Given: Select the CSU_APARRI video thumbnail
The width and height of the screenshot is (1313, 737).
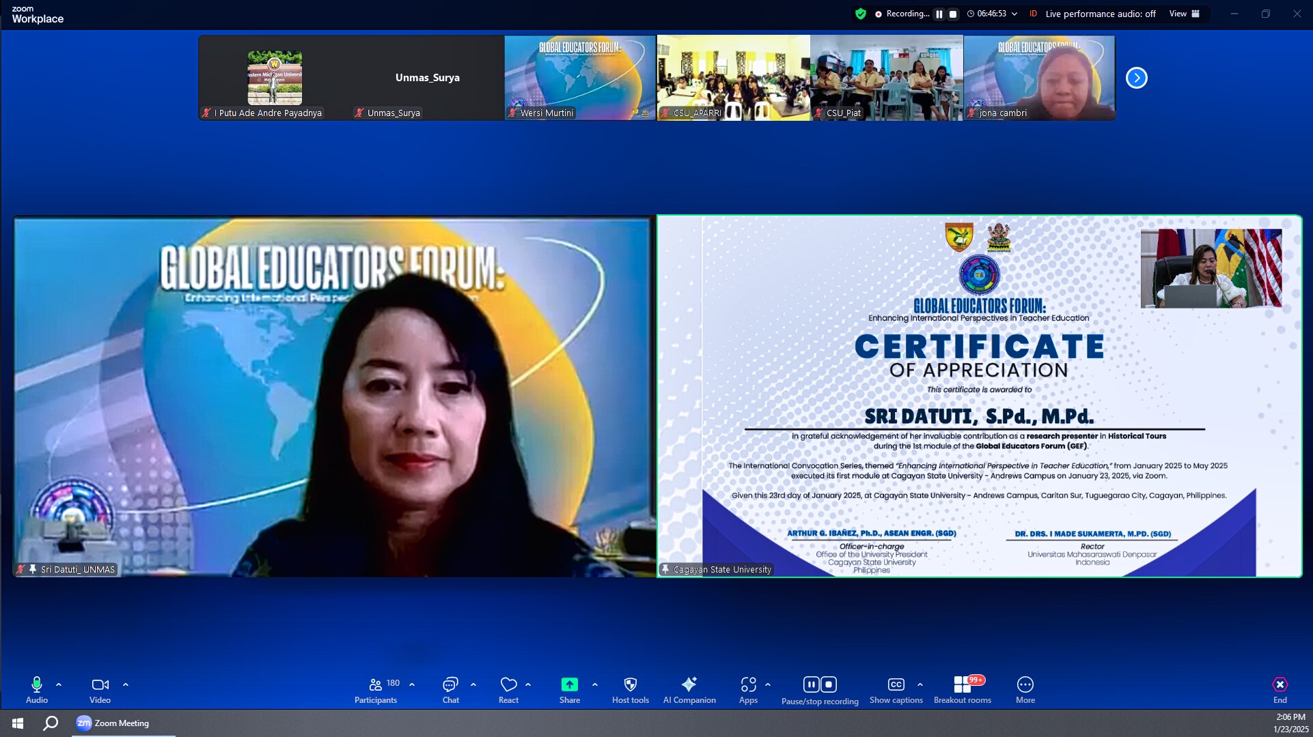Looking at the screenshot, I should click(x=734, y=78).
